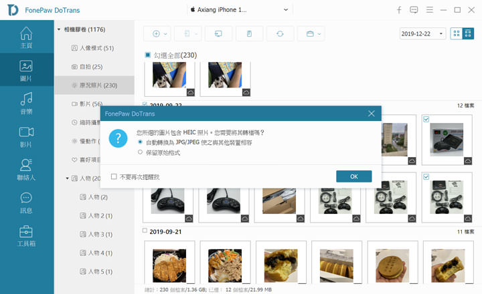482x294 pixels.
Task: Click the refresh toolbar icon
Action: [280, 34]
